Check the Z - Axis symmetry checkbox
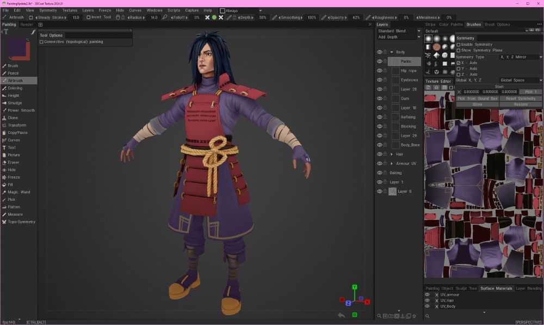 click(459, 75)
